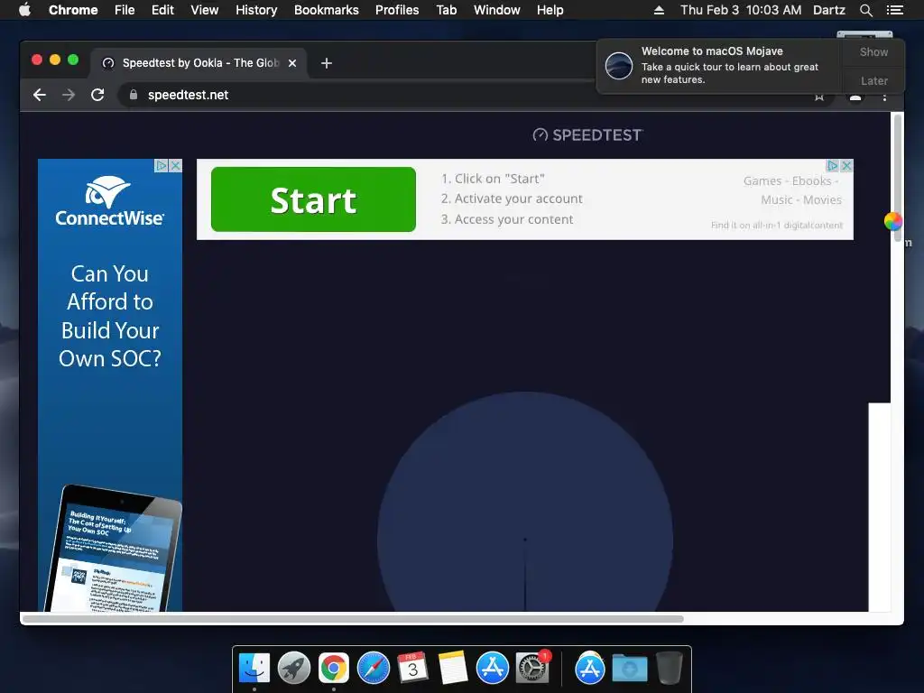Open the Apple menu
Screen dimensions: 924x693
point(24,10)
